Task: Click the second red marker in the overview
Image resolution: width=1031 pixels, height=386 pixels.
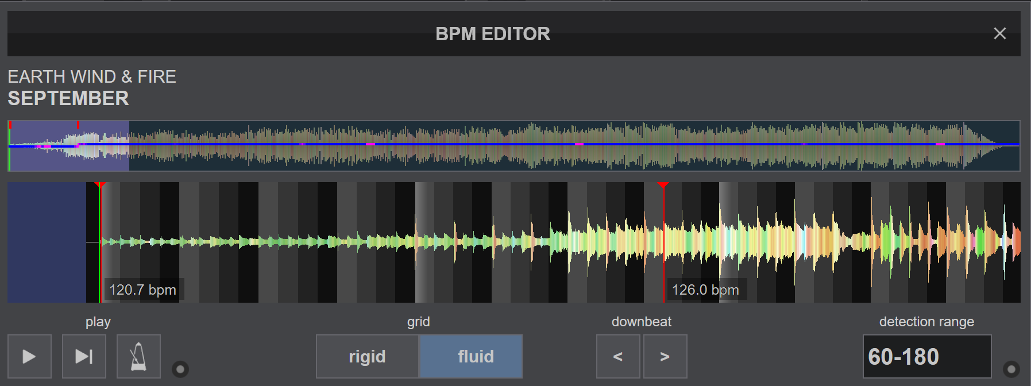Action: click(78, 125)
